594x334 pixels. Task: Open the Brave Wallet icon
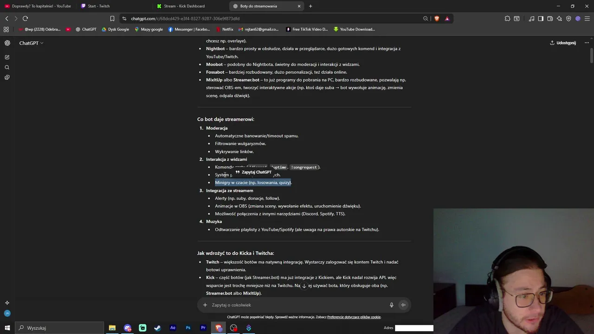pyautogui.click(x=550, y=19)
